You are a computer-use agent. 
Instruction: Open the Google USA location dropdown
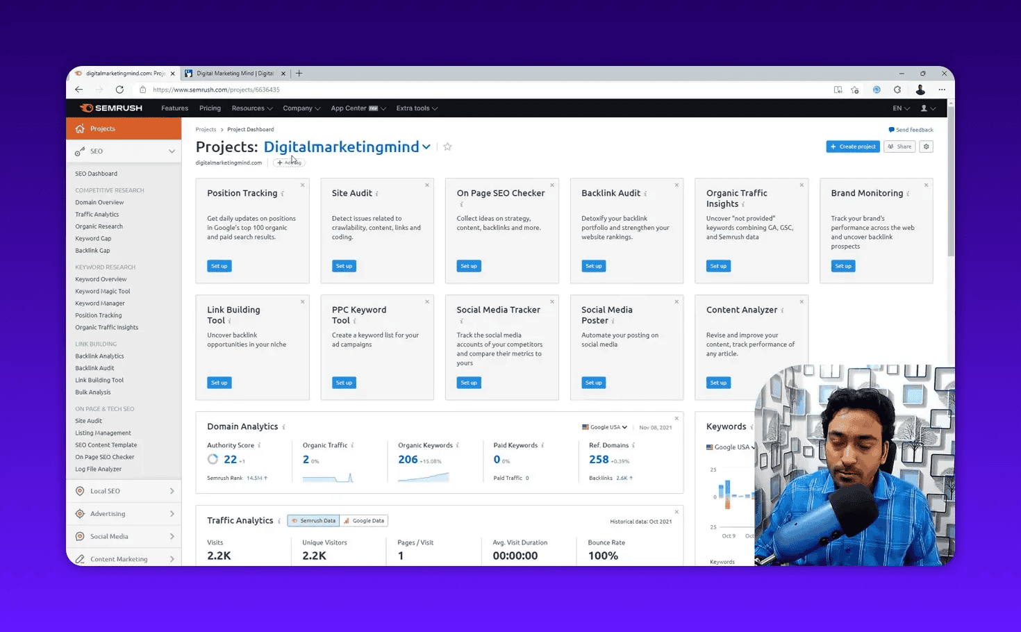(x=604, y=427)
